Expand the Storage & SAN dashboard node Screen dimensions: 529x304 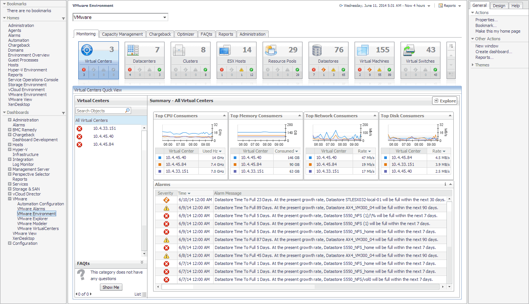[10, 189]
